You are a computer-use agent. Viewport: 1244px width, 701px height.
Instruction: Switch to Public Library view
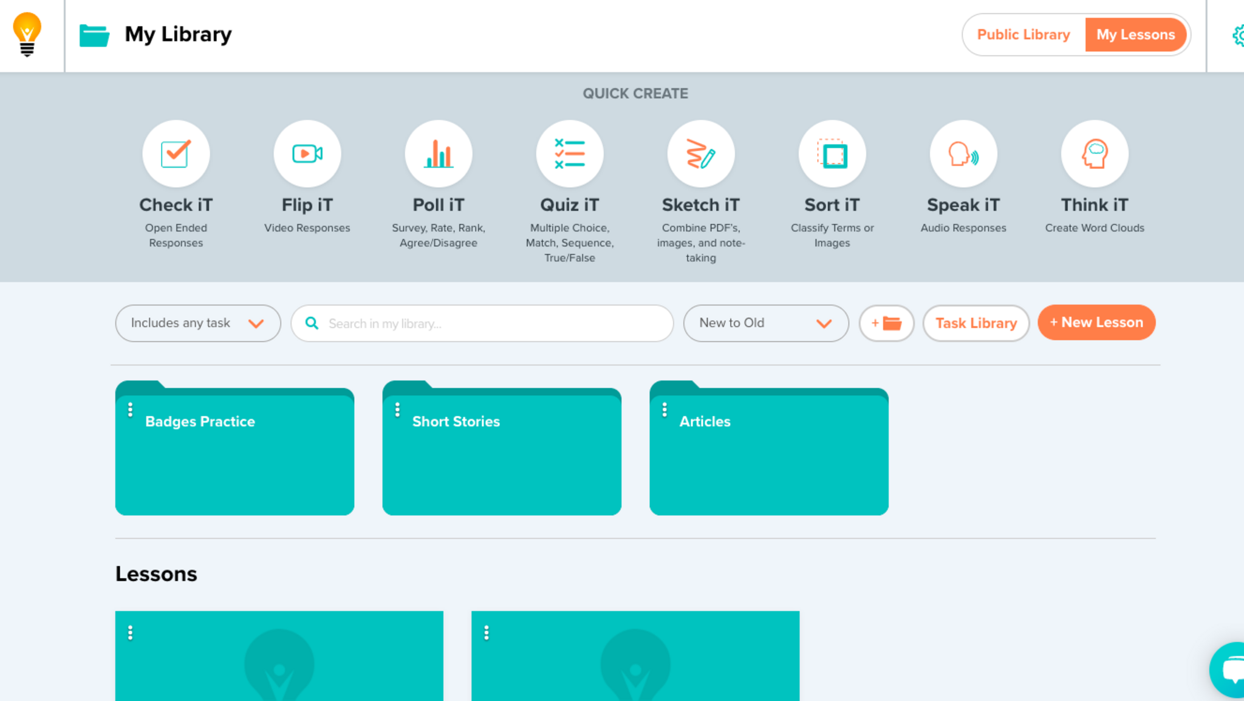1023,35
